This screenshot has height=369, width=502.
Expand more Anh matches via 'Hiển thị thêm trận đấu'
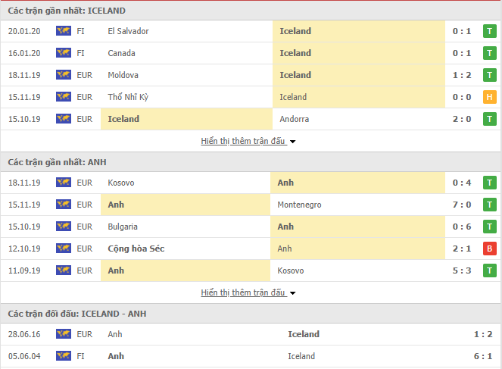[x=243, y=292]
